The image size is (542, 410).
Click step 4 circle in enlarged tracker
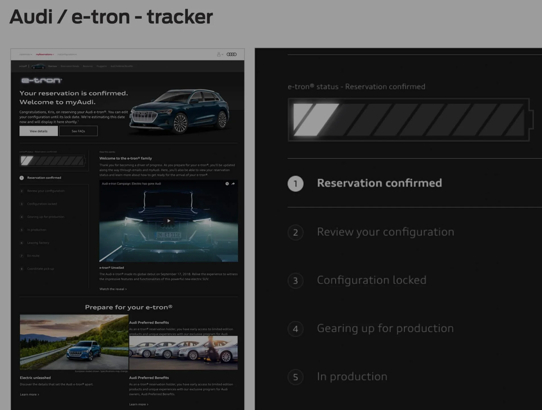tap(296, 329)
